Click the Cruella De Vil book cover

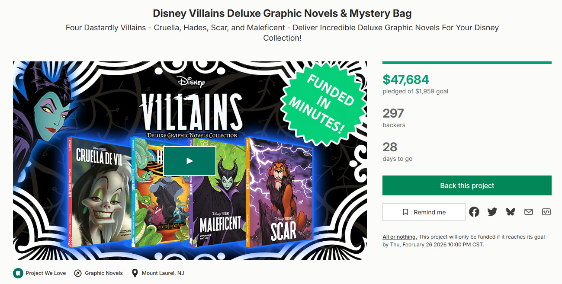click(x=100, y=192)
